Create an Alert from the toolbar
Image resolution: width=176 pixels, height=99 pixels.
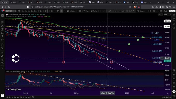86,11
